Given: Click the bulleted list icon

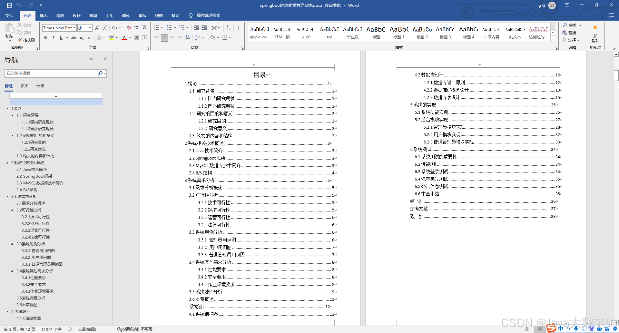Looking at the screenshot, I should [x=157, y=28].
